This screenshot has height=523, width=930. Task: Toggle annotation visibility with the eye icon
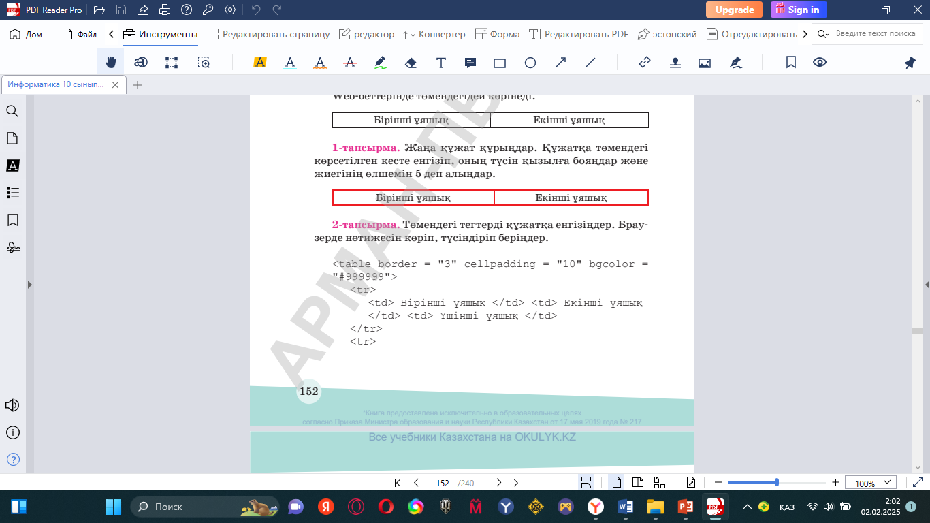click(820, 63)
